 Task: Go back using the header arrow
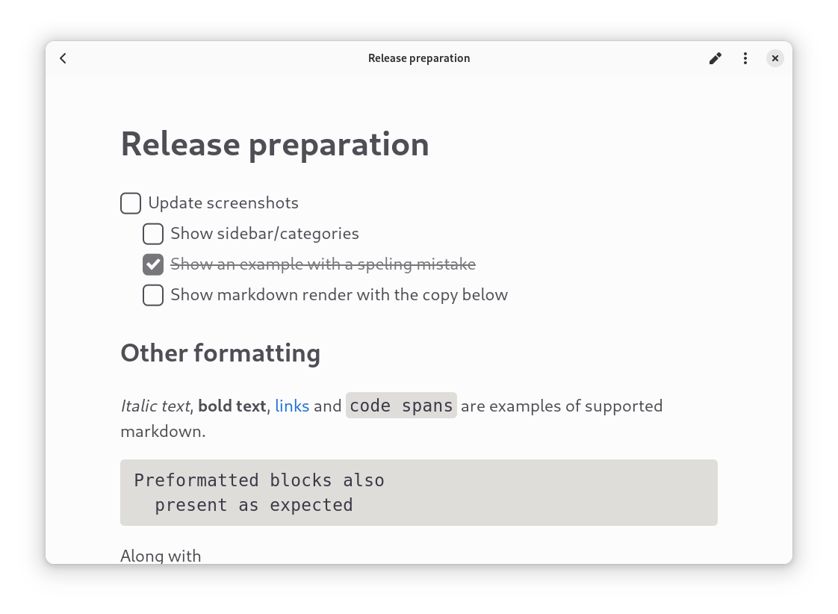pyautogui.click(x=63, y=58)
